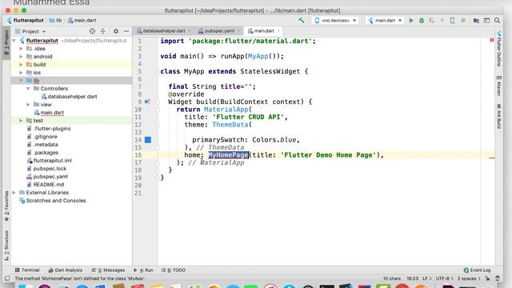The image size is (512, 288).
Task: Open the layout icon beside search
Action: 486,20
